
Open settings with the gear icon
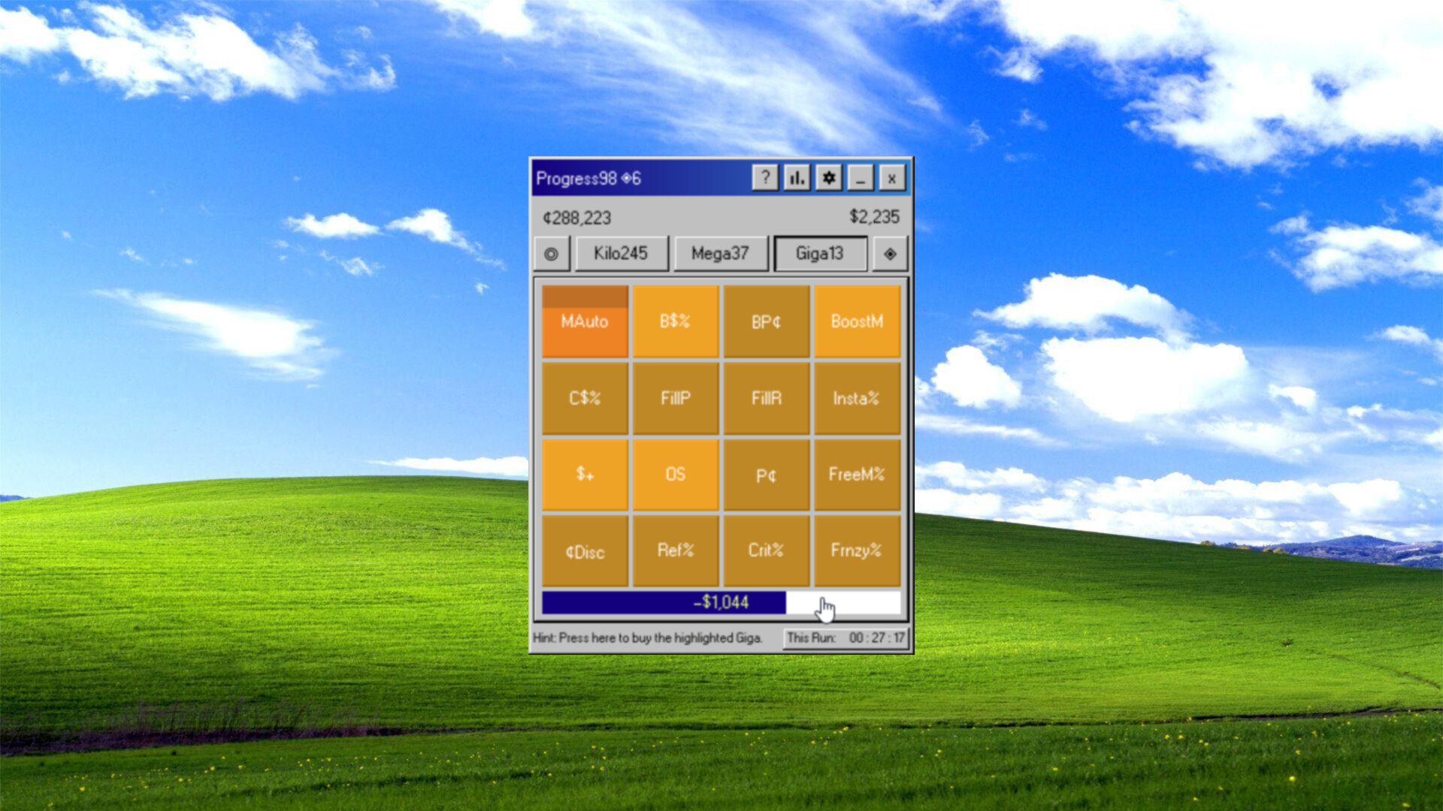tap(828, 178)
